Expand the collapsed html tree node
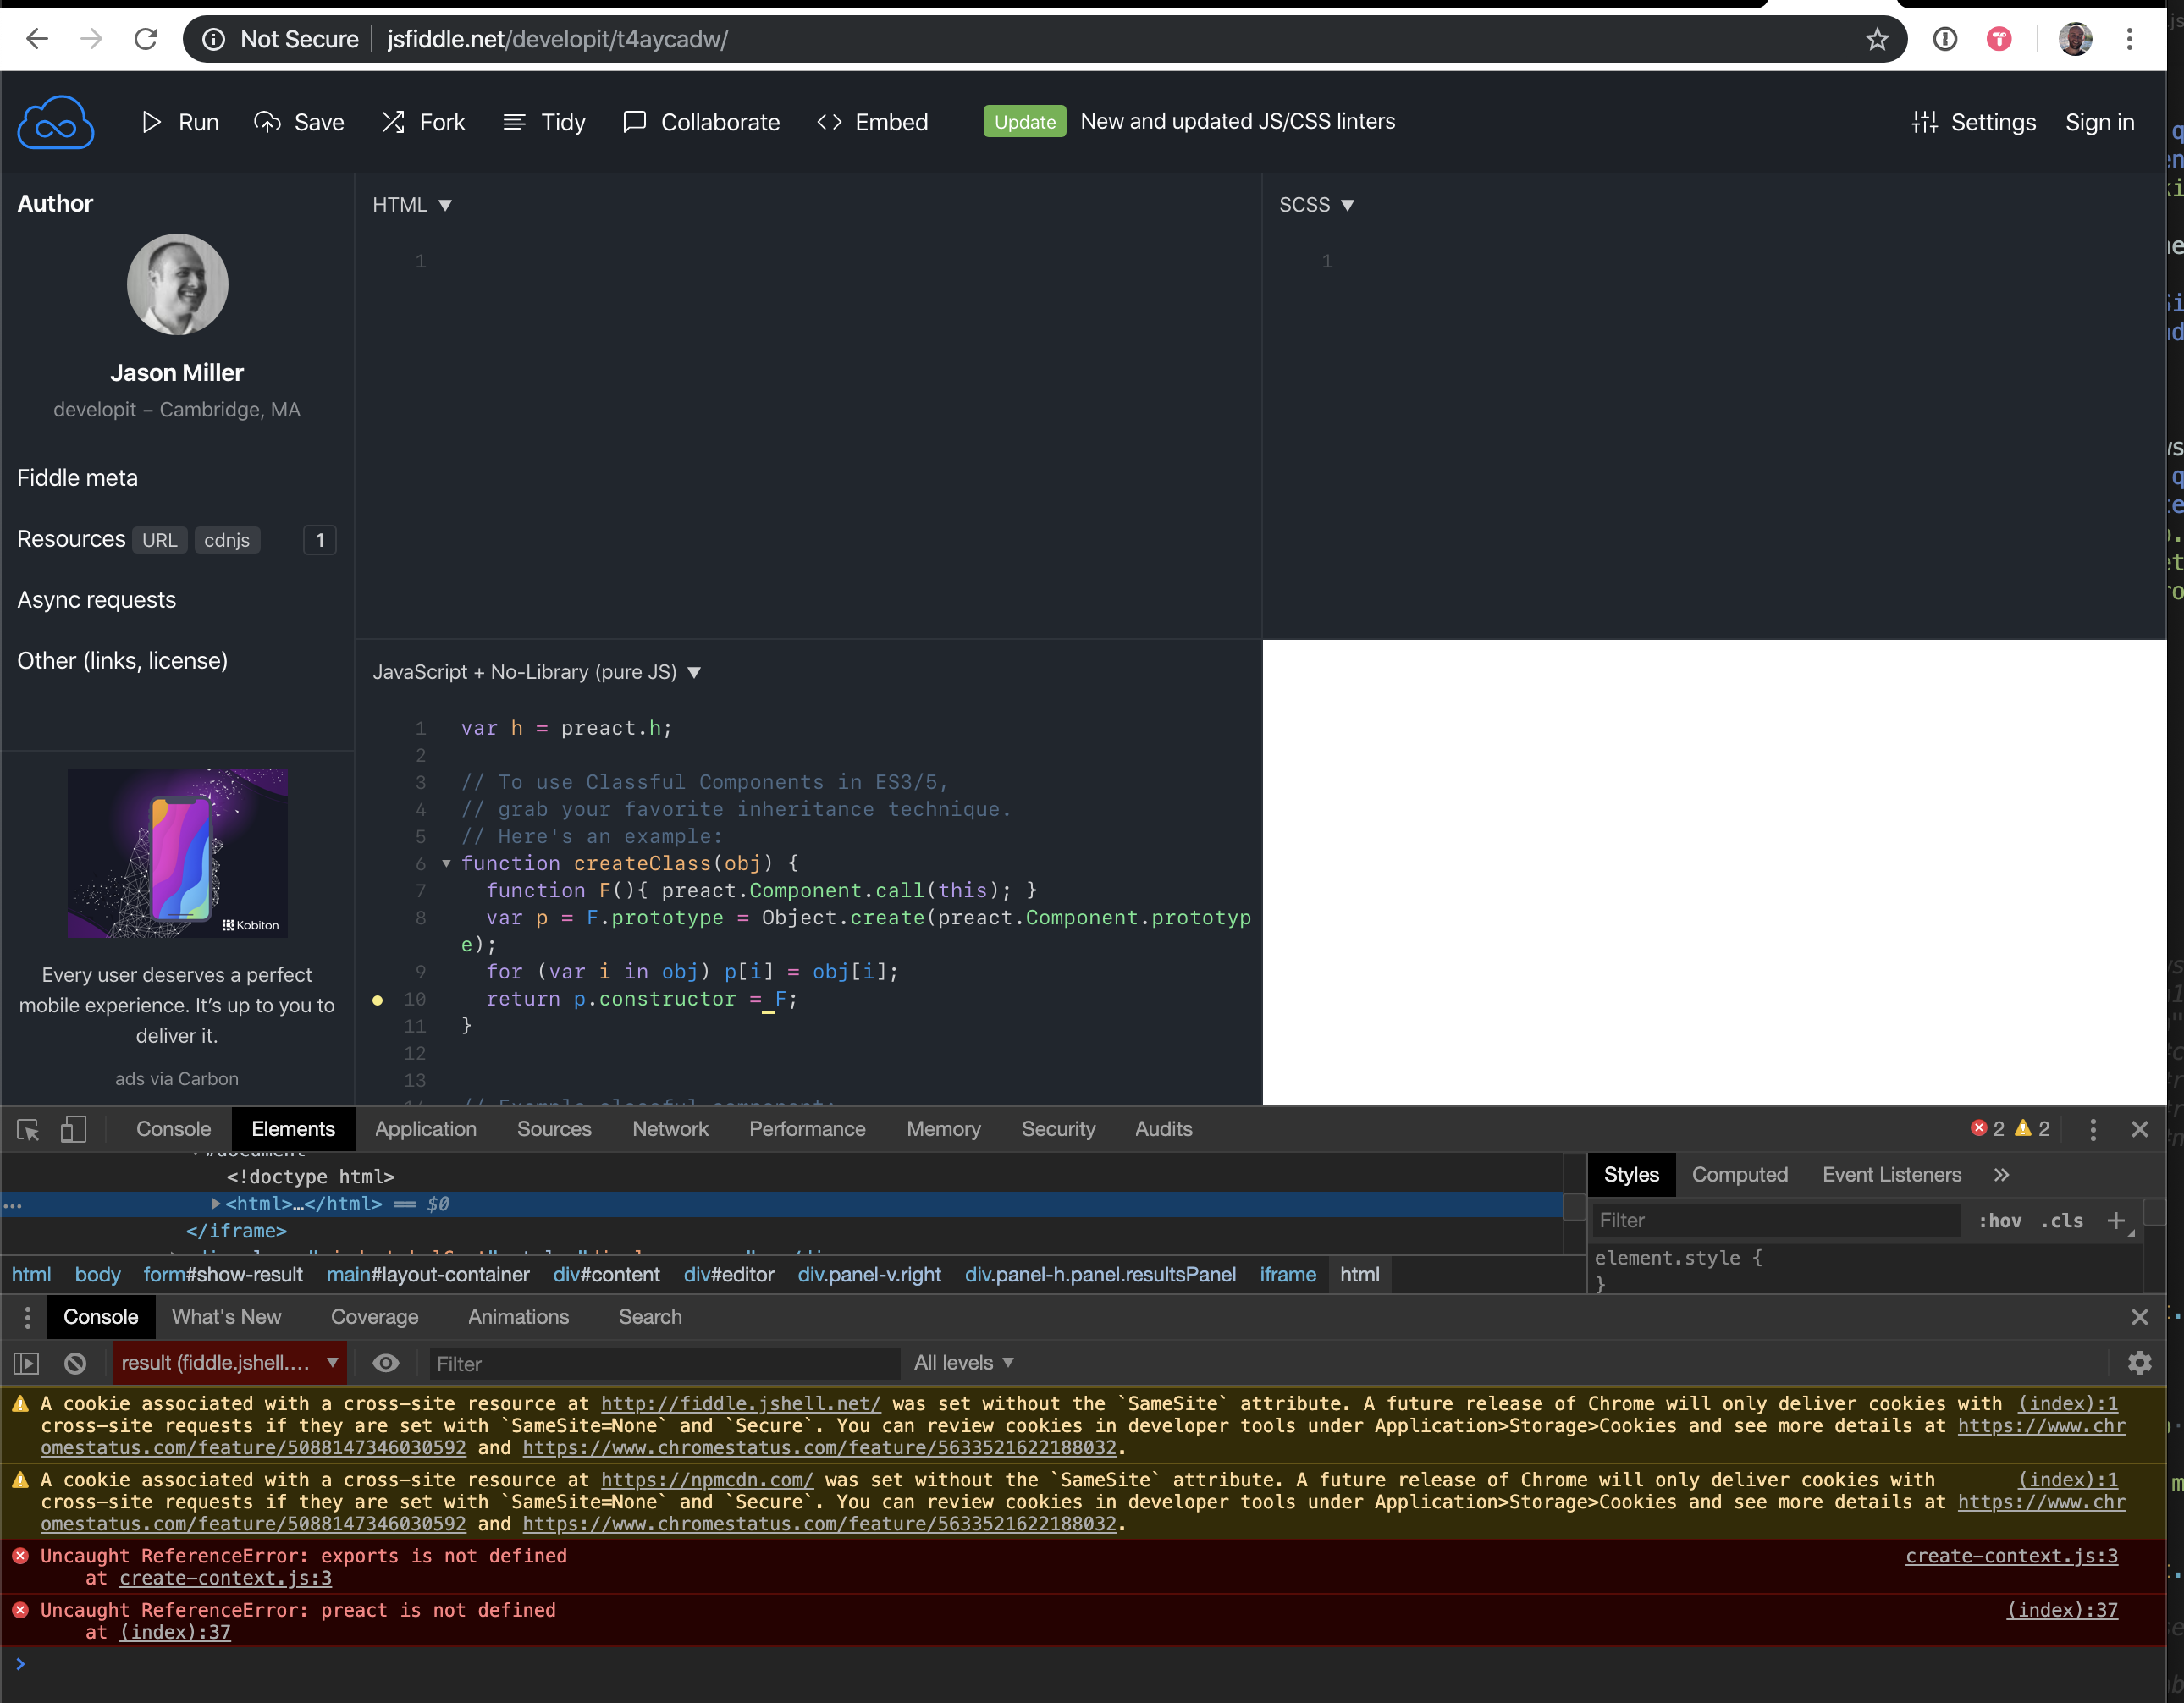2184x1703 pixels. 215,1204
